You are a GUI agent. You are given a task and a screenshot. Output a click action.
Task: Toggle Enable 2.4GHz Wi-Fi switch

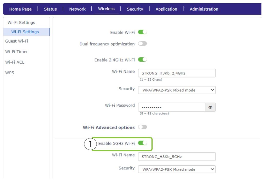tap(142, 59)
